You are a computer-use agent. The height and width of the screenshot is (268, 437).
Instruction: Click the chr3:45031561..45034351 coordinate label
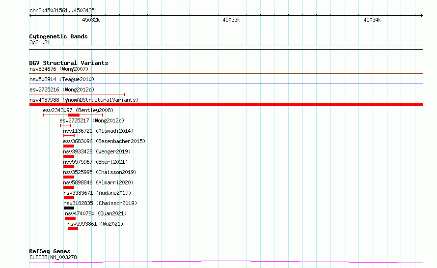[x=63, y=11]
